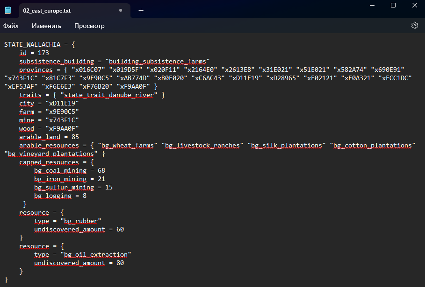The width and height of the screenshot is (425, 287).
Task: Open the settings gear icon
Action: [x=414, y=25]
